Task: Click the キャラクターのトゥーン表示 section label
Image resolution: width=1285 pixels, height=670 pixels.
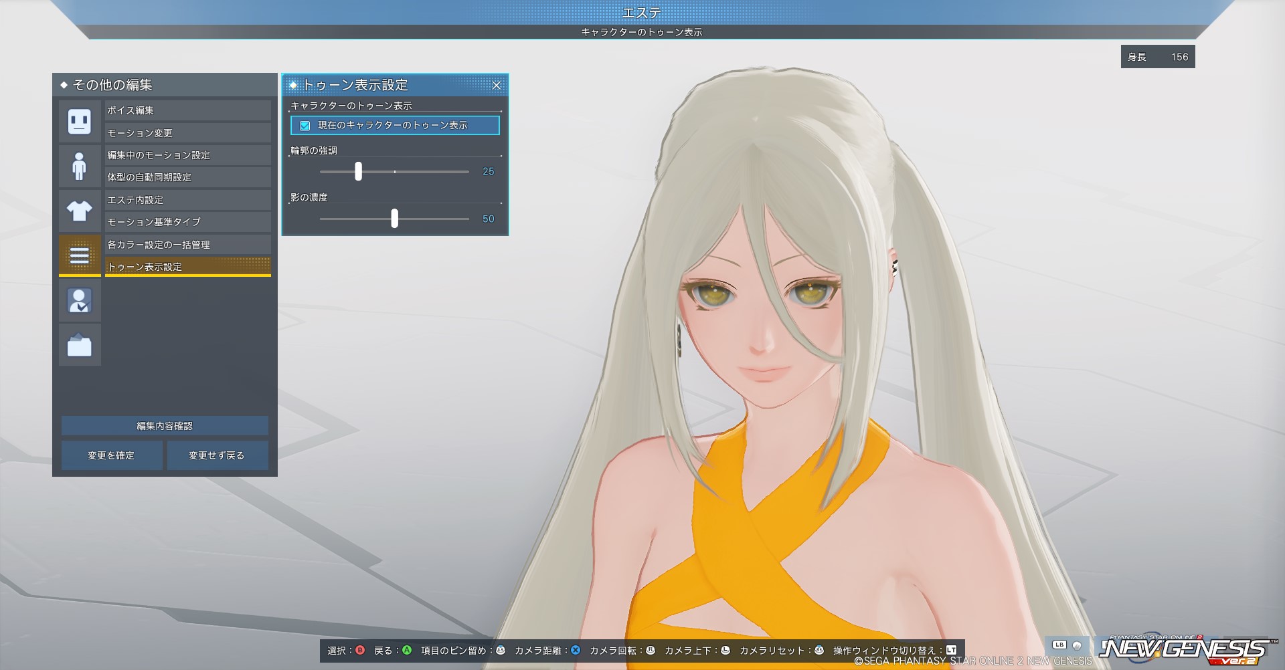Action: 351,106
